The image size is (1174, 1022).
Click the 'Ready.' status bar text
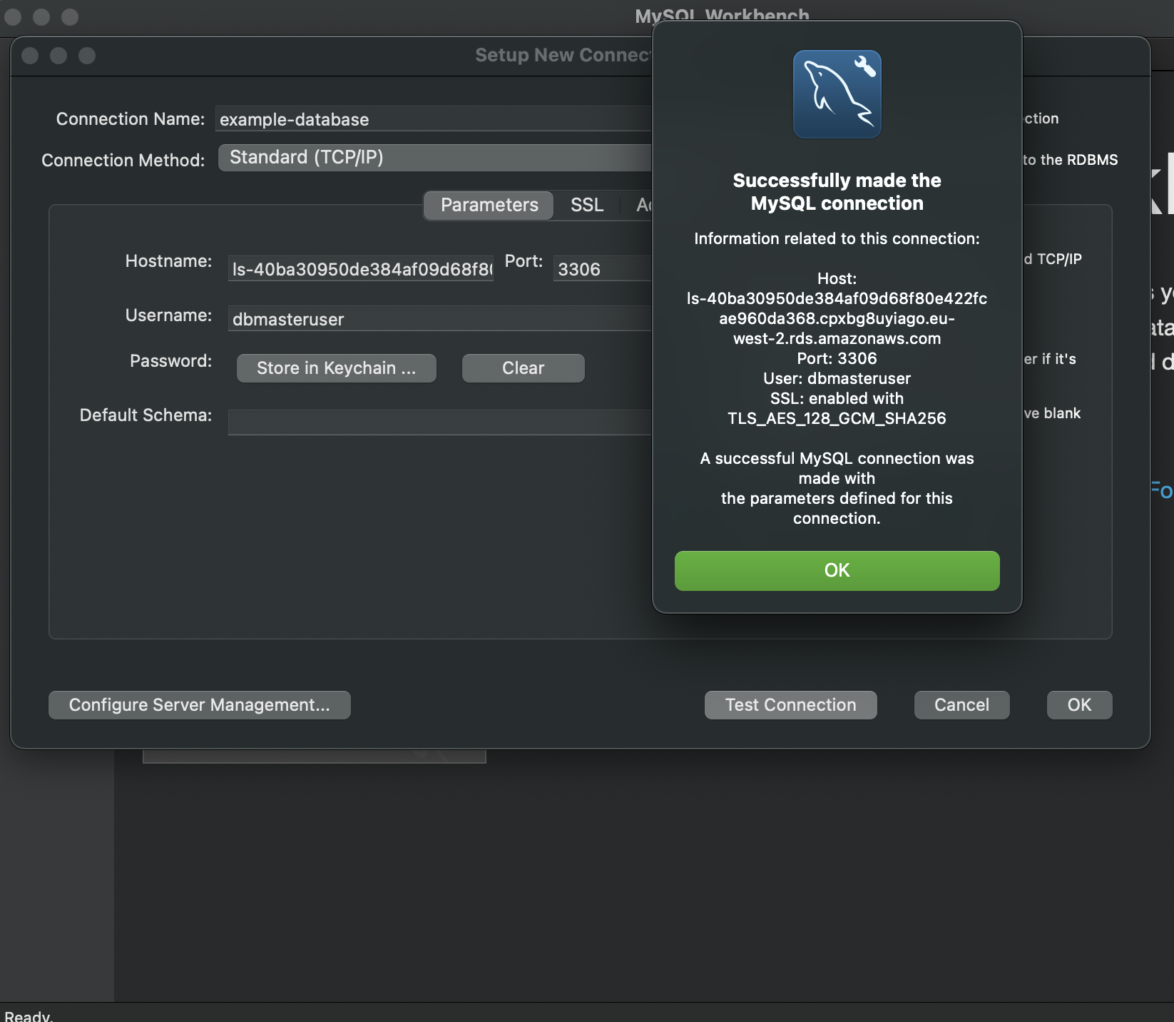click(x=29, y=1016)
